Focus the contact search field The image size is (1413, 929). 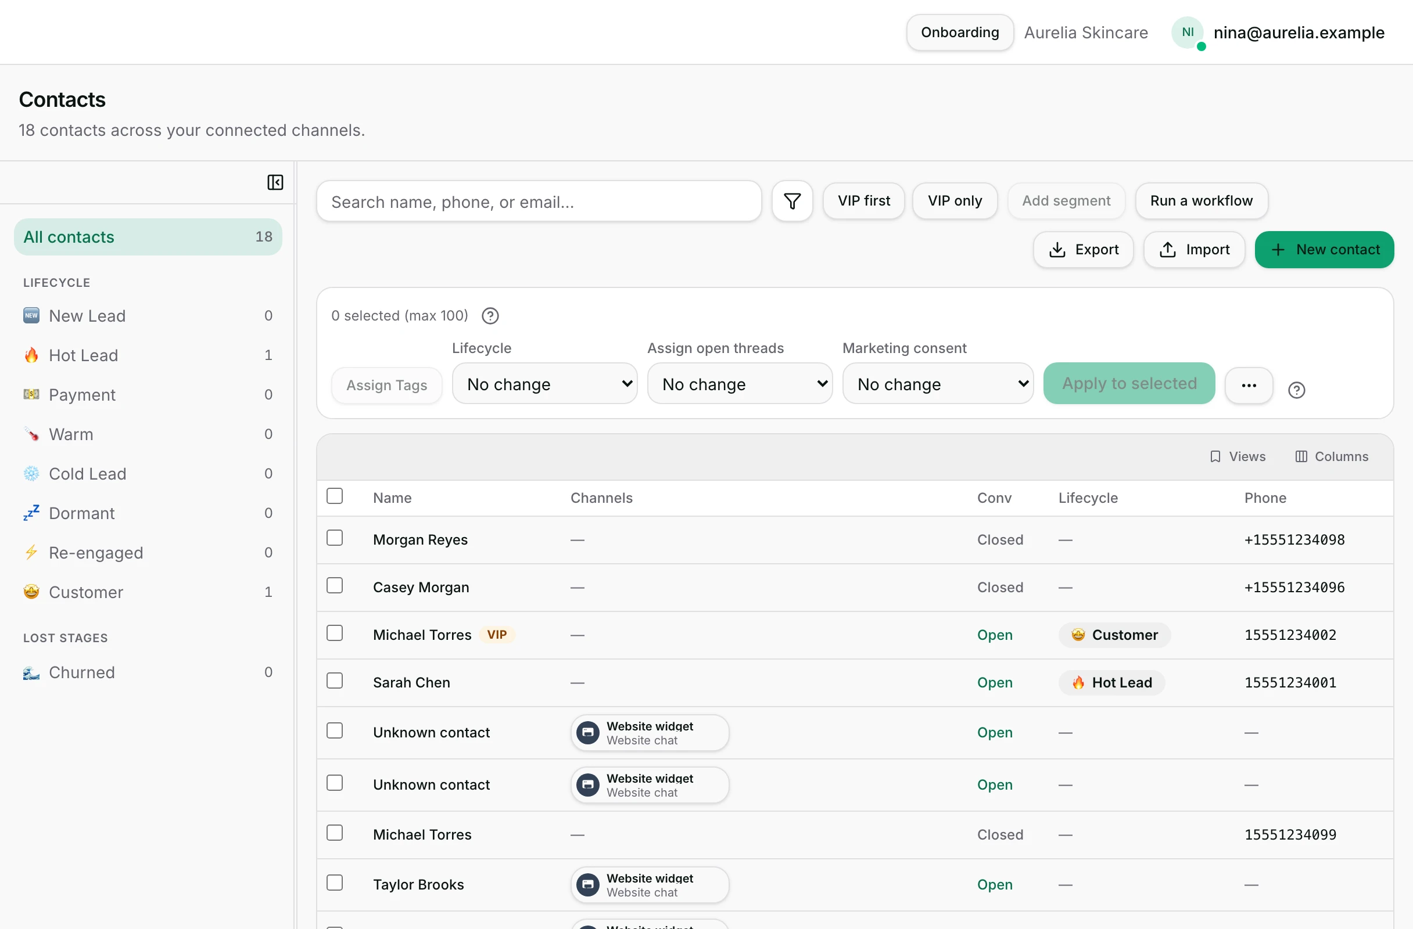coord(539,201)
